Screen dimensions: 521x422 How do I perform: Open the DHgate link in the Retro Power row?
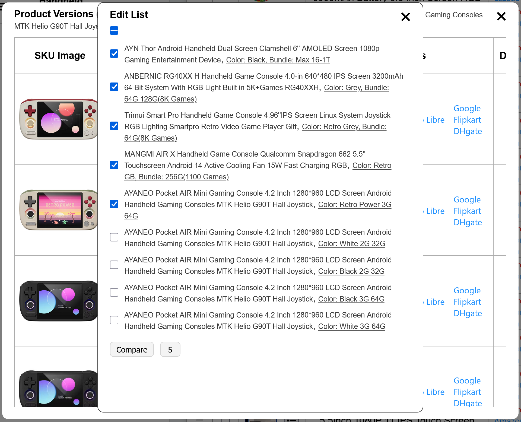[468, 222]
